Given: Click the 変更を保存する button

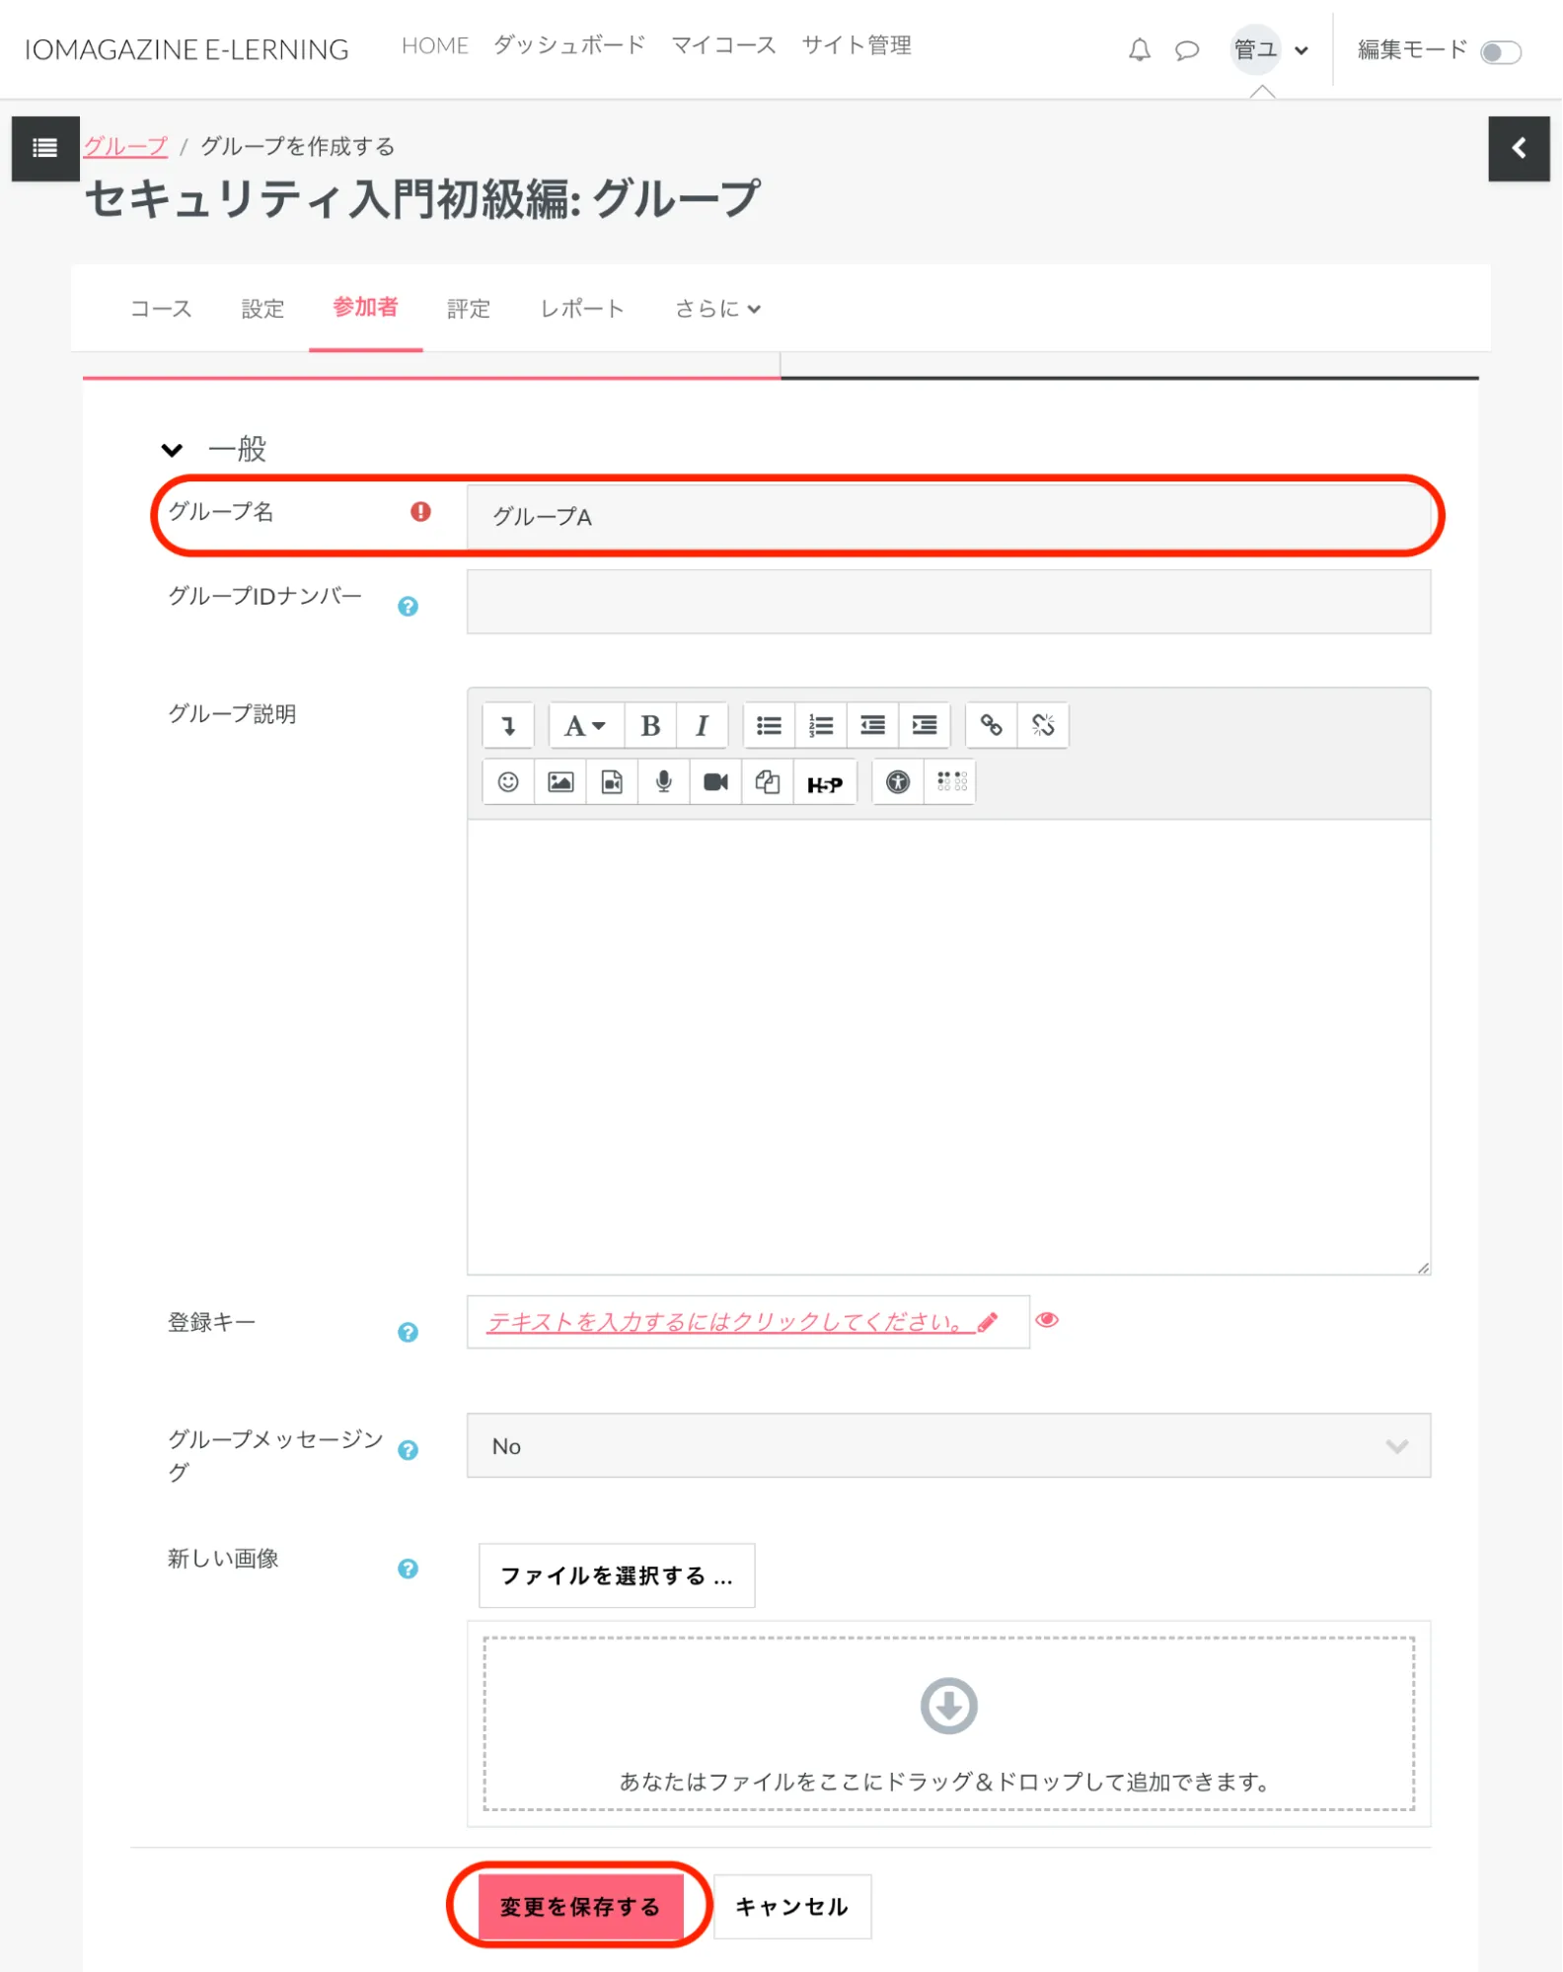Looking at the screenshot, I should pyautogui.click(x=579, y=1906).
